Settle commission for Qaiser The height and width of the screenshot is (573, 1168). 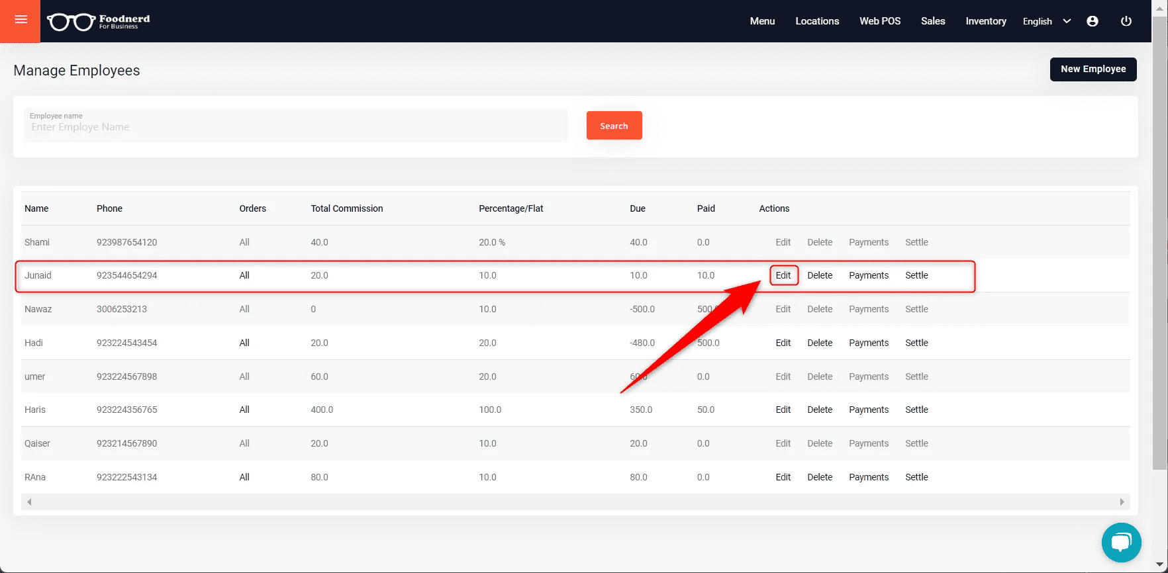click(916, 443)
